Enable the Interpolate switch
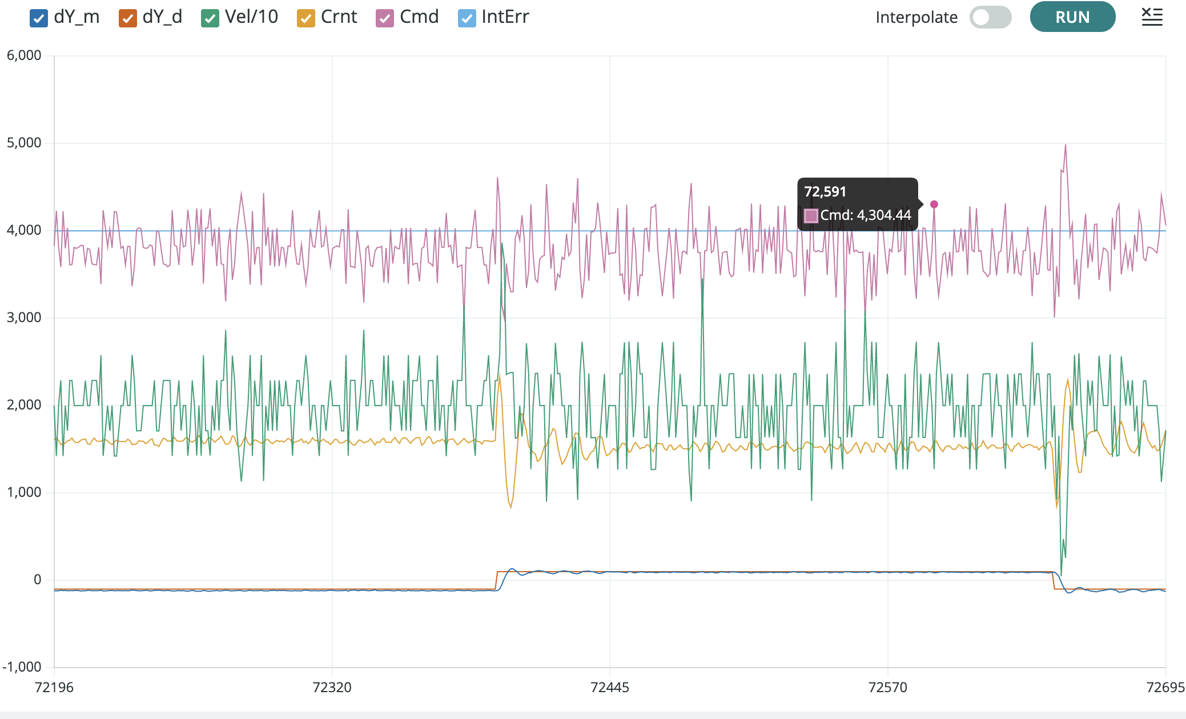 (x=990, y=17)
